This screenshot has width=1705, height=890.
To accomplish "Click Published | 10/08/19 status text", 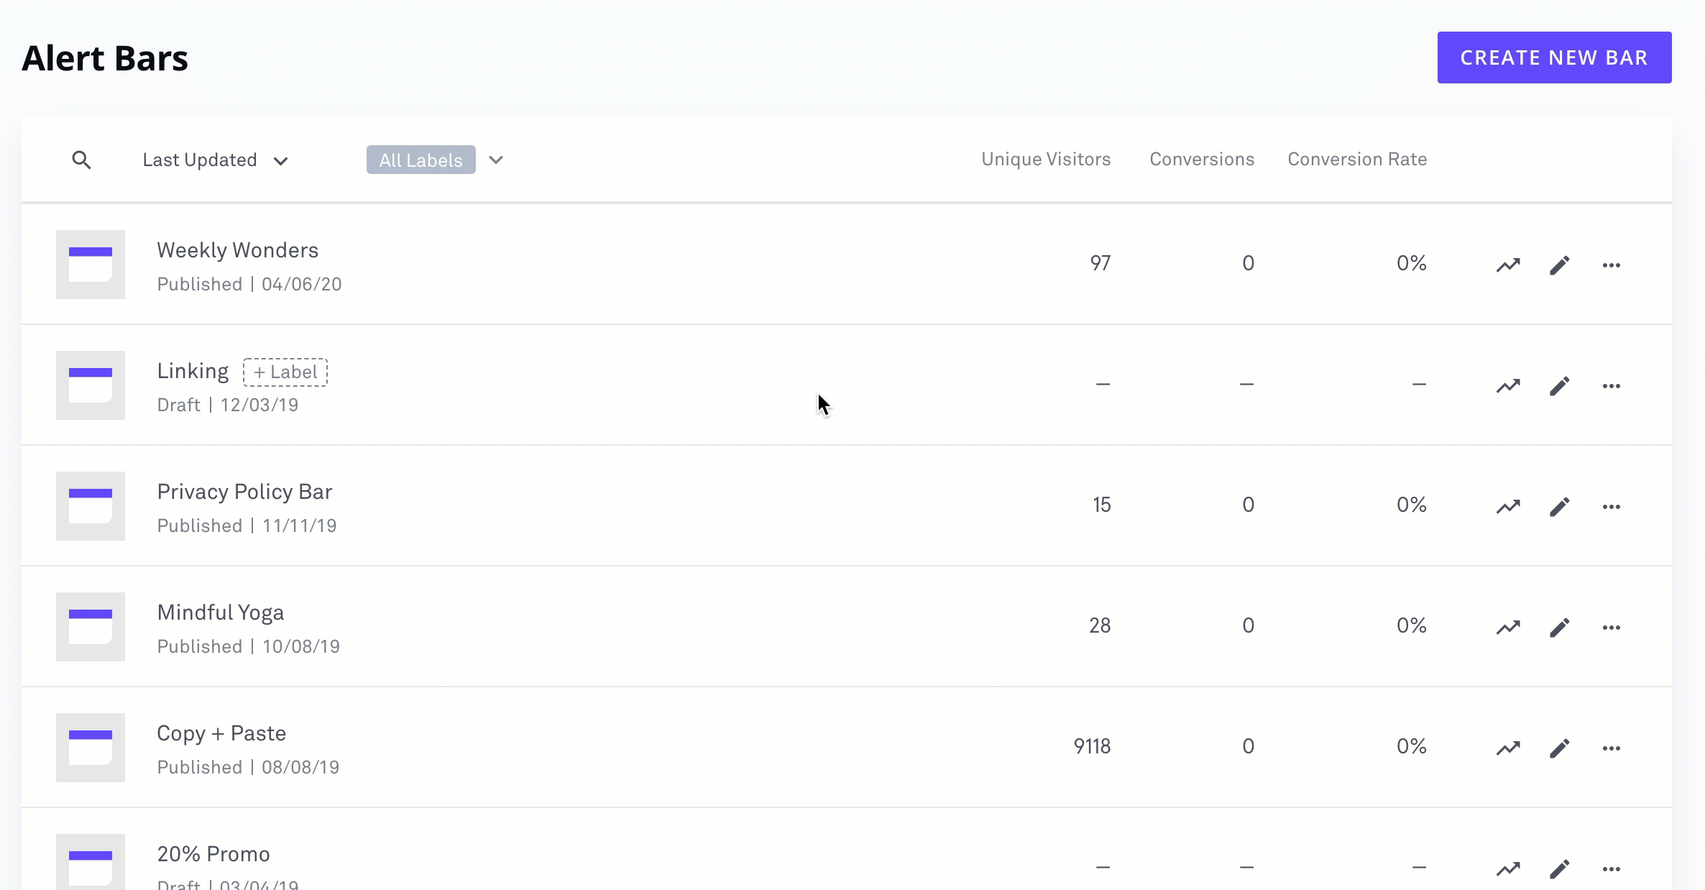I will [x=249, y=647].
